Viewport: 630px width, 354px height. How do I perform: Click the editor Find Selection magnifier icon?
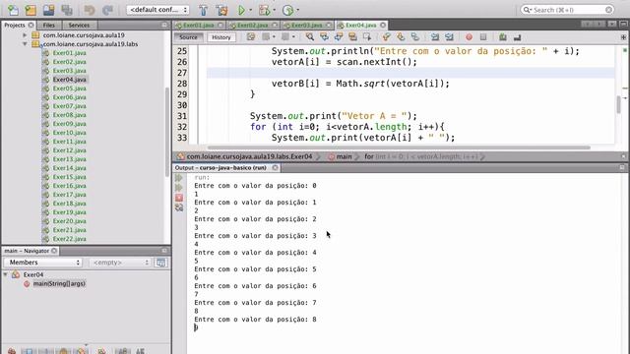click(310, 37)
